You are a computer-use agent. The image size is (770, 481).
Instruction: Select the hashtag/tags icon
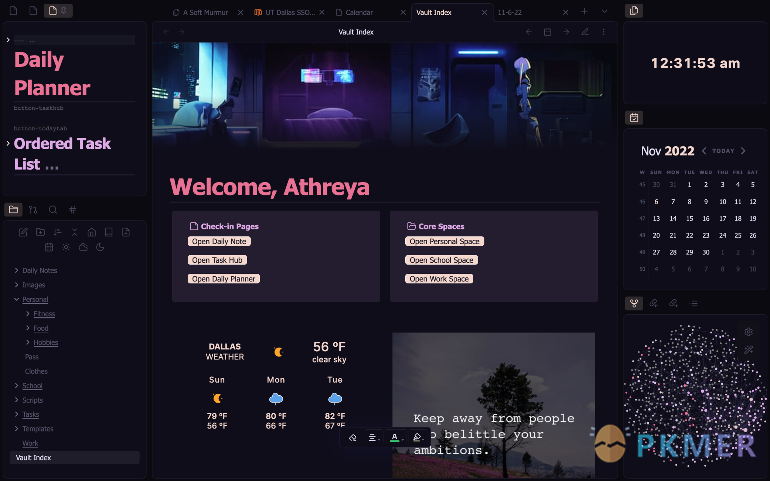click(72, 209)
